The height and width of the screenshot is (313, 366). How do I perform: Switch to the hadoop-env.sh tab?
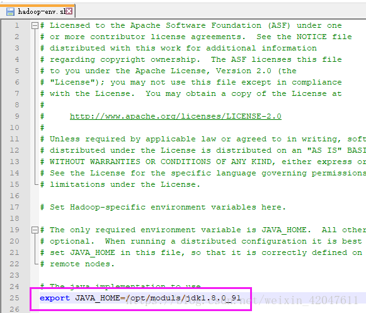(x=40, y=11)
